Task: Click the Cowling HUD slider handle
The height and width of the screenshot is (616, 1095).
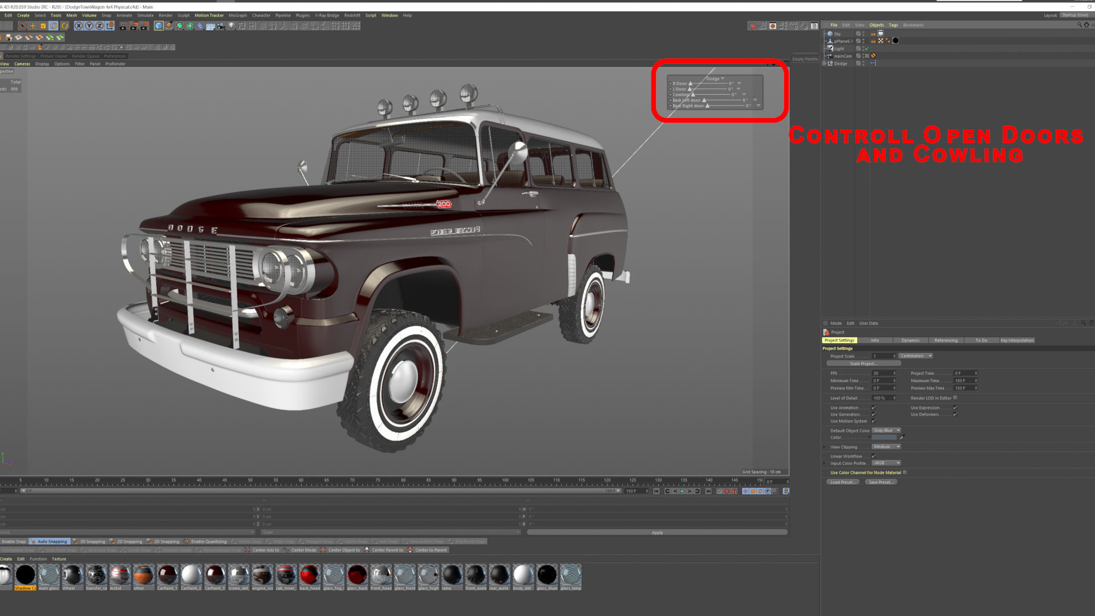Action: pos(693,95)
